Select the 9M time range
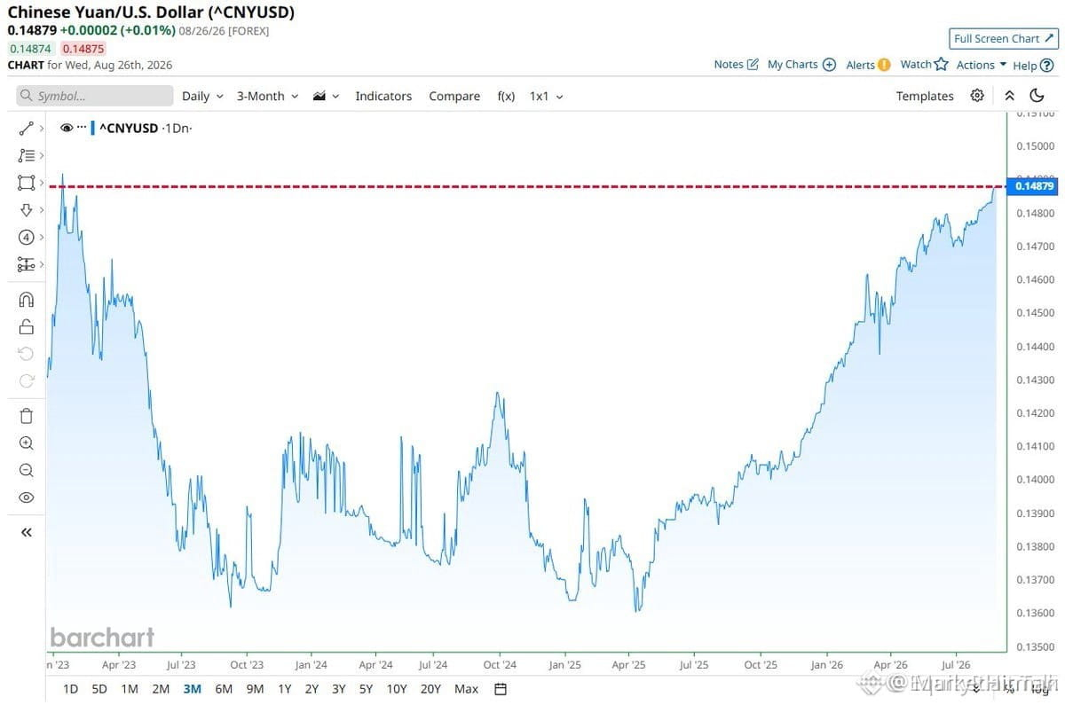 (x=256, y=689)
